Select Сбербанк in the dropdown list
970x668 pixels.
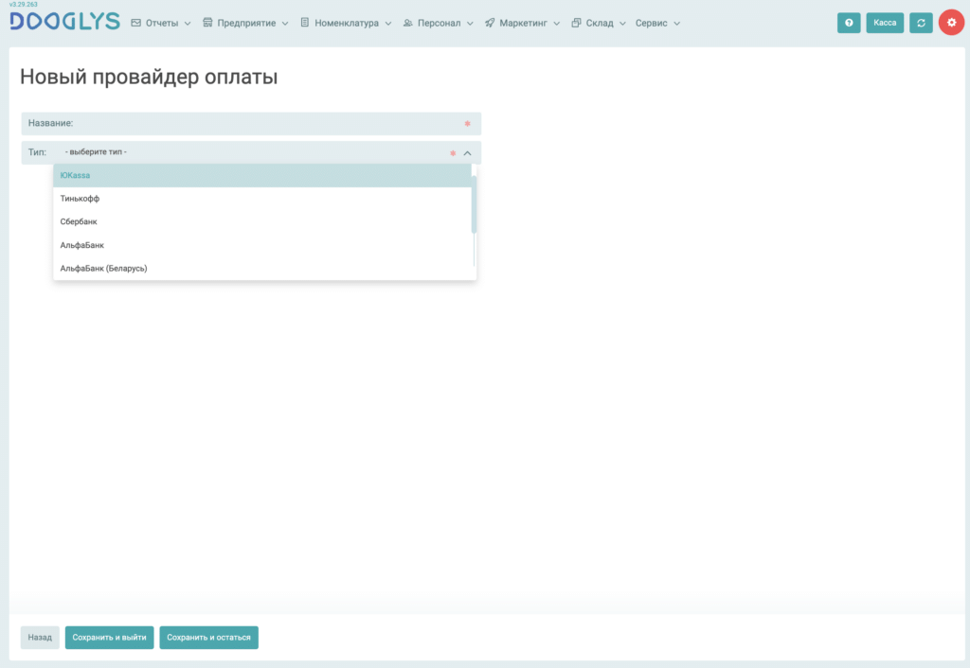point(262,221)
